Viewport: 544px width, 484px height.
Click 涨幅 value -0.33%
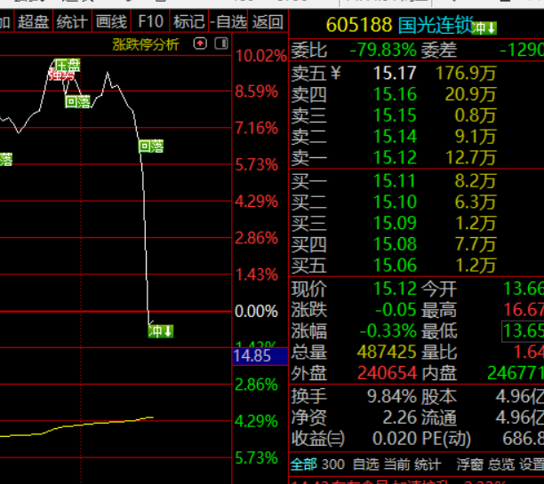pyautogui.click(x=388, y=331)
